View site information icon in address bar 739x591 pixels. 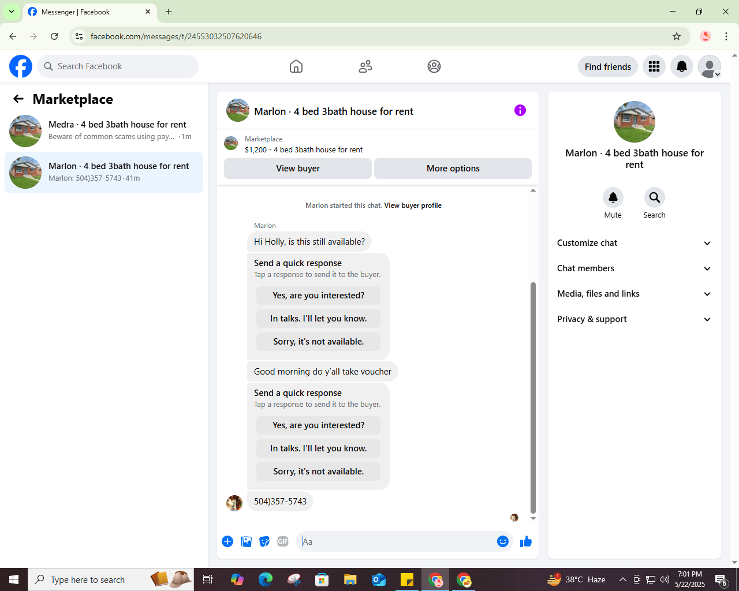pos(79,36)
